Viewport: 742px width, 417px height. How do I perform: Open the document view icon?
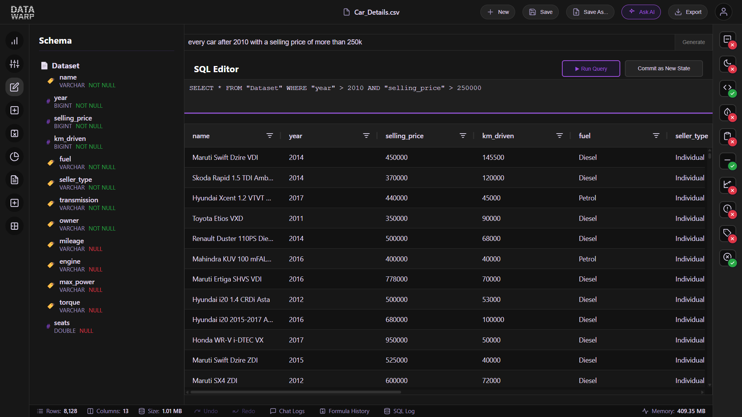[x=14, y=180]
